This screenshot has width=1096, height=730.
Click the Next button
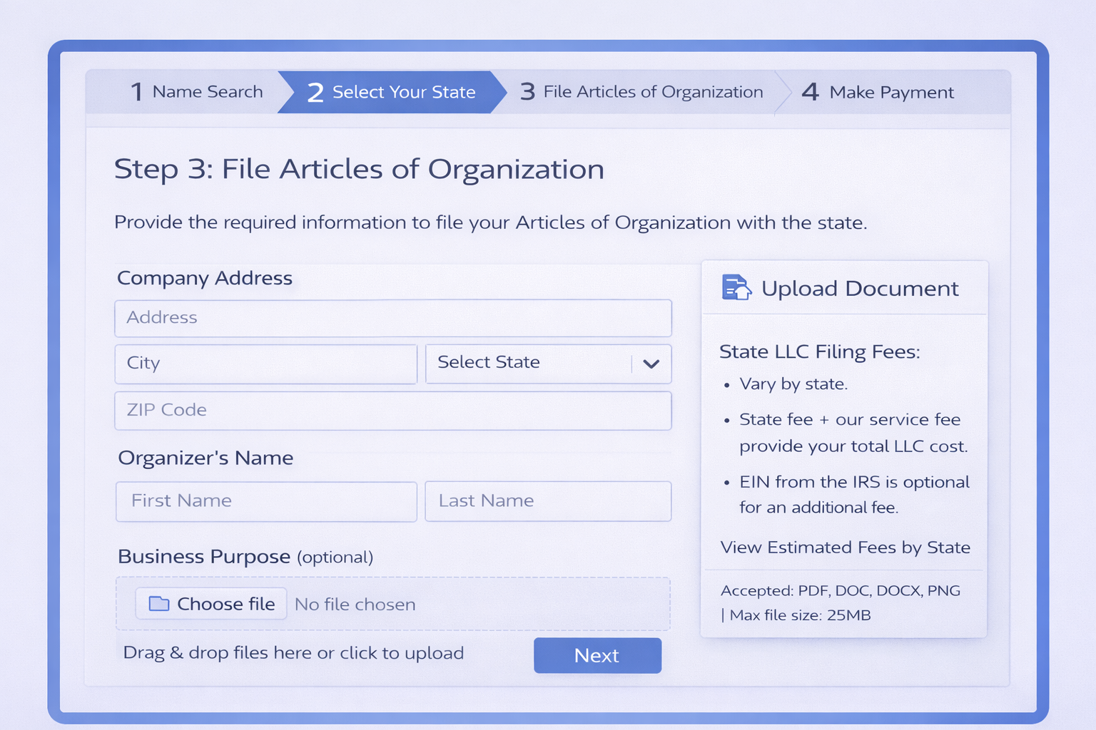597,655
